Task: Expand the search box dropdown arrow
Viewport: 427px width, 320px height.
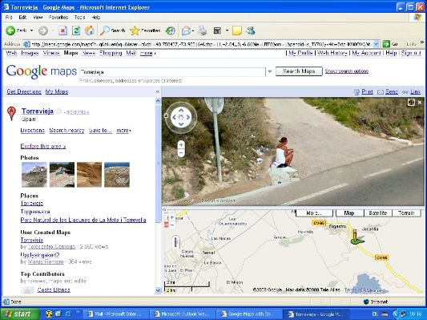Action: pos(270,71)
